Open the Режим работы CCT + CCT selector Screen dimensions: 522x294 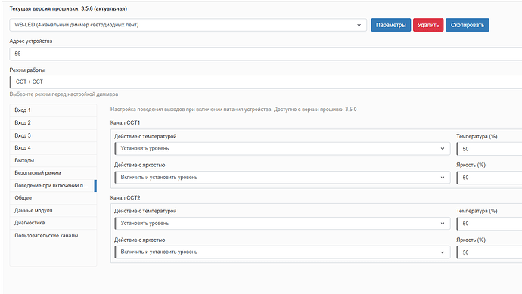click(x=266, y=82)
